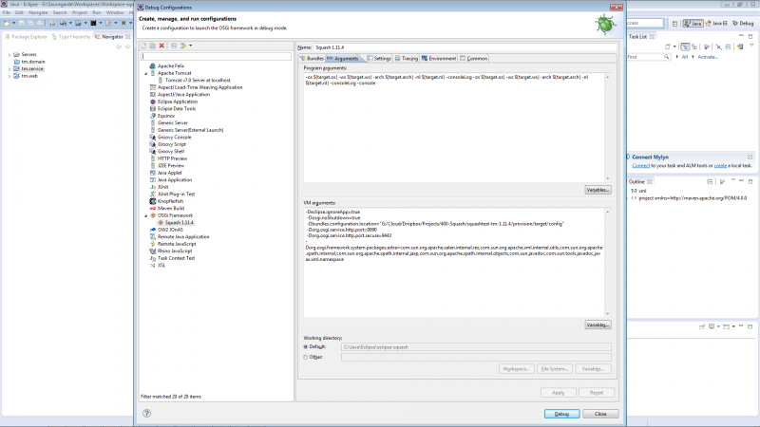Collapse all launch configuration tree items
760x427 pixels.
coord(174,46)
